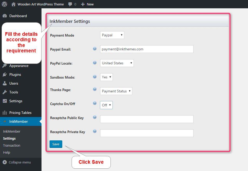Focus the Recaptcha Public Key field

147,119
